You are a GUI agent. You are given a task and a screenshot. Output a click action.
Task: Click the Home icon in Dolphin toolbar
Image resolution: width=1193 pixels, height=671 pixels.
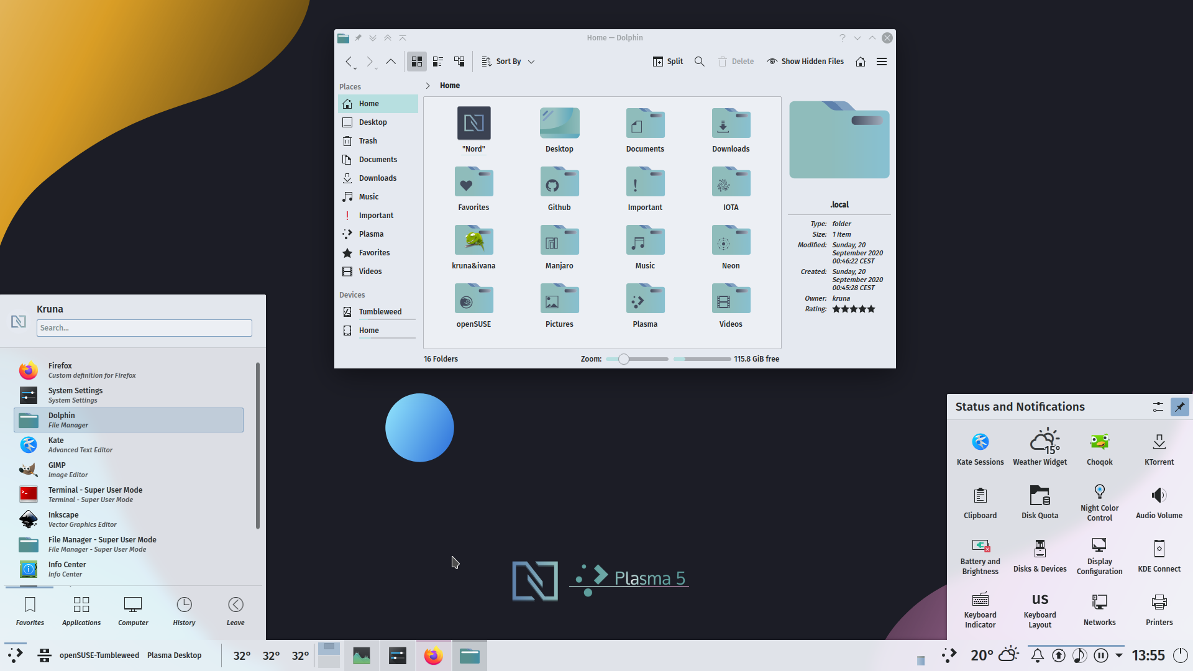tap(861, 62)
